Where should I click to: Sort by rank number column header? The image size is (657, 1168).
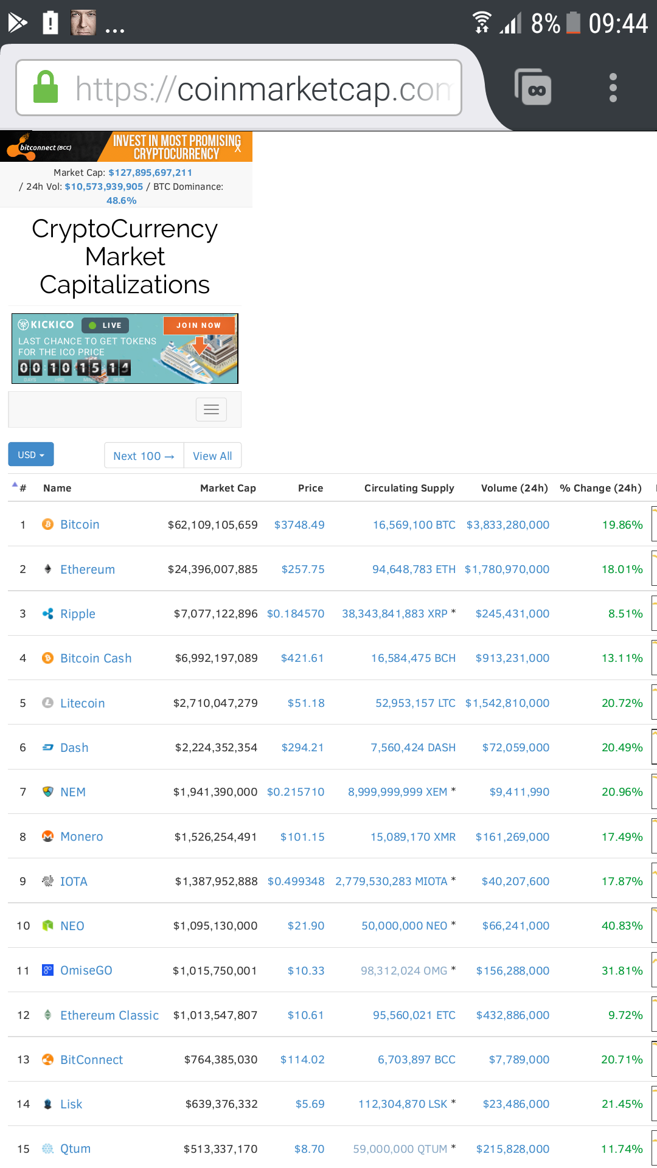[x=23, y=488]
